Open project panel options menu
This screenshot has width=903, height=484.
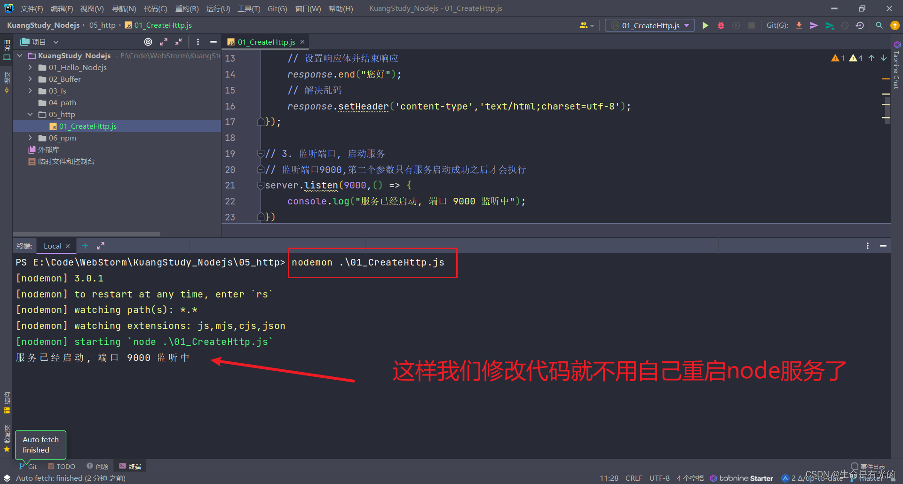198,42
